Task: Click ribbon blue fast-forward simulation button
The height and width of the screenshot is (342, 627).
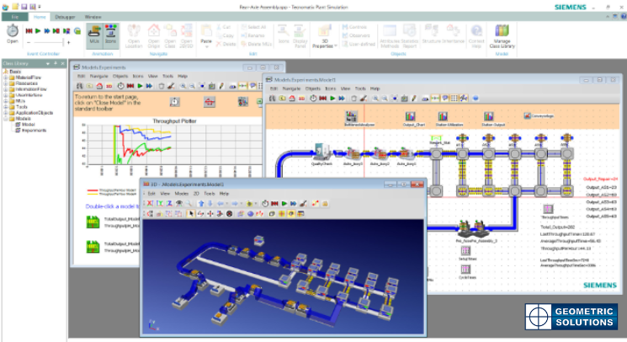Action: click(x=47, y=31)
